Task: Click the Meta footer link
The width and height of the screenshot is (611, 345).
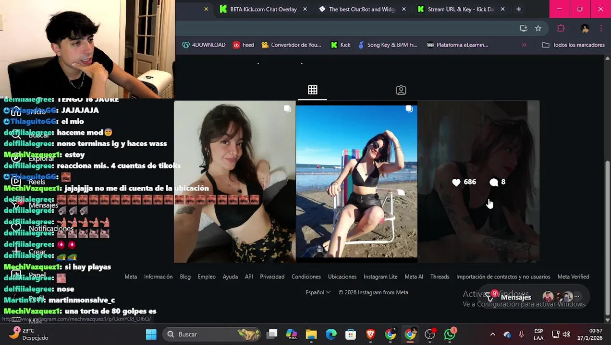Action: [x=131, y=277]
